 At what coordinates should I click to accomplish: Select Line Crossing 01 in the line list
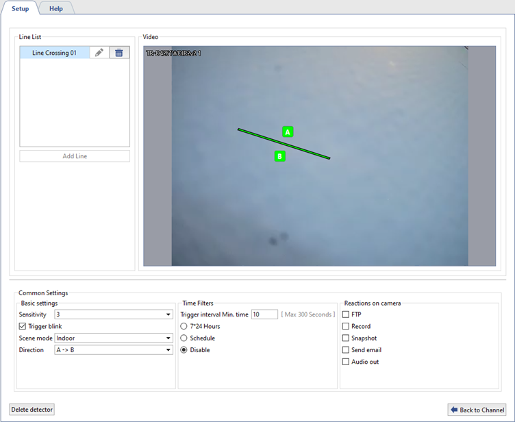pos(55,53)
